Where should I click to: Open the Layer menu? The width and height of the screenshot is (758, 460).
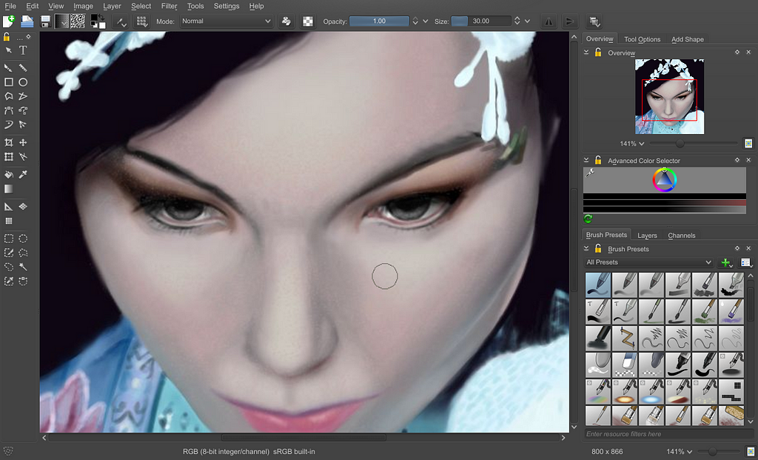[x=113, y=6]
